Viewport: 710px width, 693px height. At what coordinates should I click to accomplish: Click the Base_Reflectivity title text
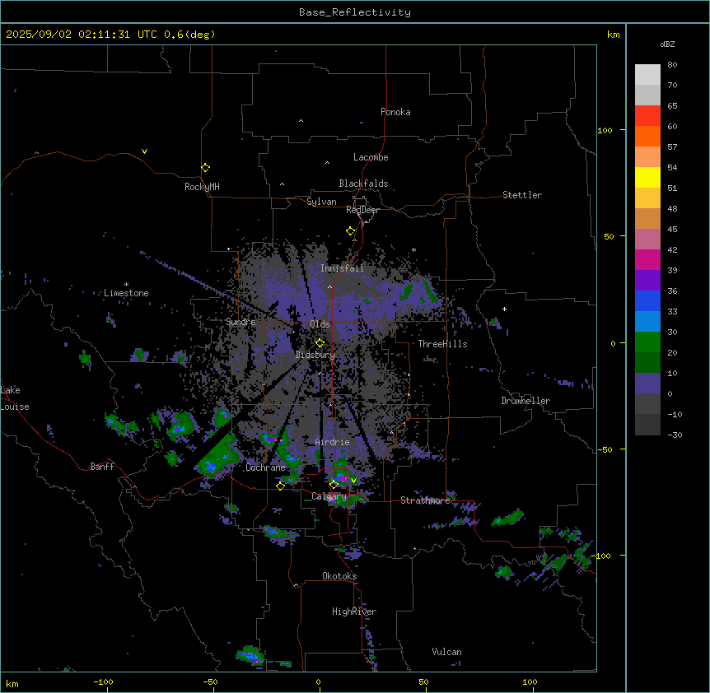(354, 12)
